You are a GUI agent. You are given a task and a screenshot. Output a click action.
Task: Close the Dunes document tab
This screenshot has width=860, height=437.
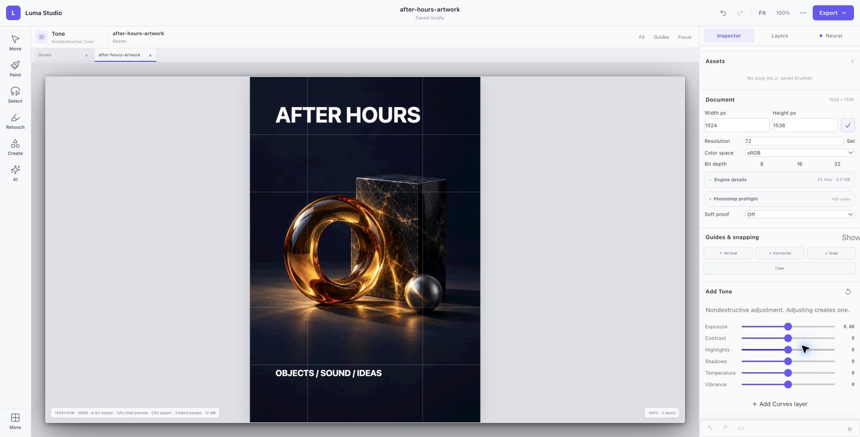pyautogui.click(x=87, y=55)
